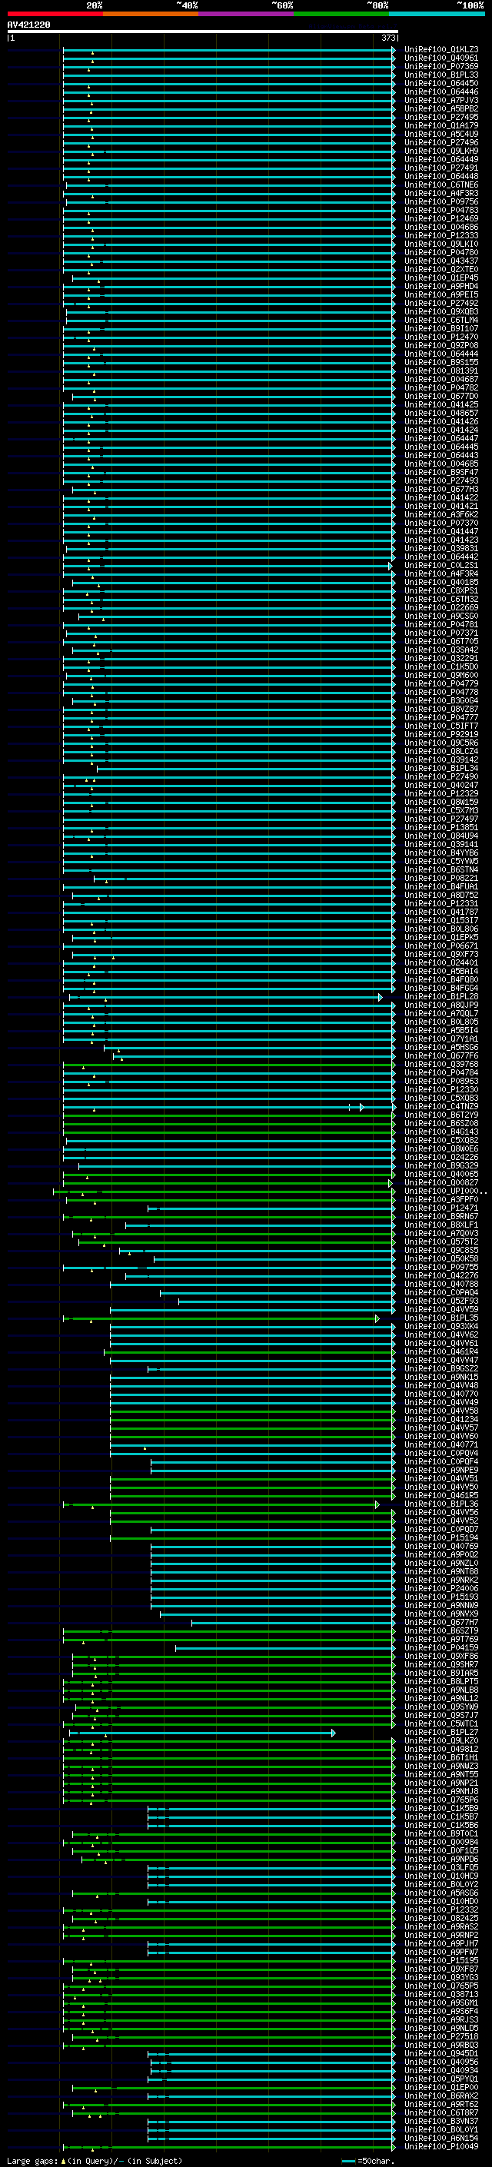
Task: Click hit label UniRef100_B6T1H1
Action: 441,1757
